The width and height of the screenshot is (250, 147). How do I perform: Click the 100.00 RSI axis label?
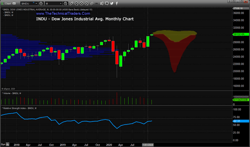(237, 110)
